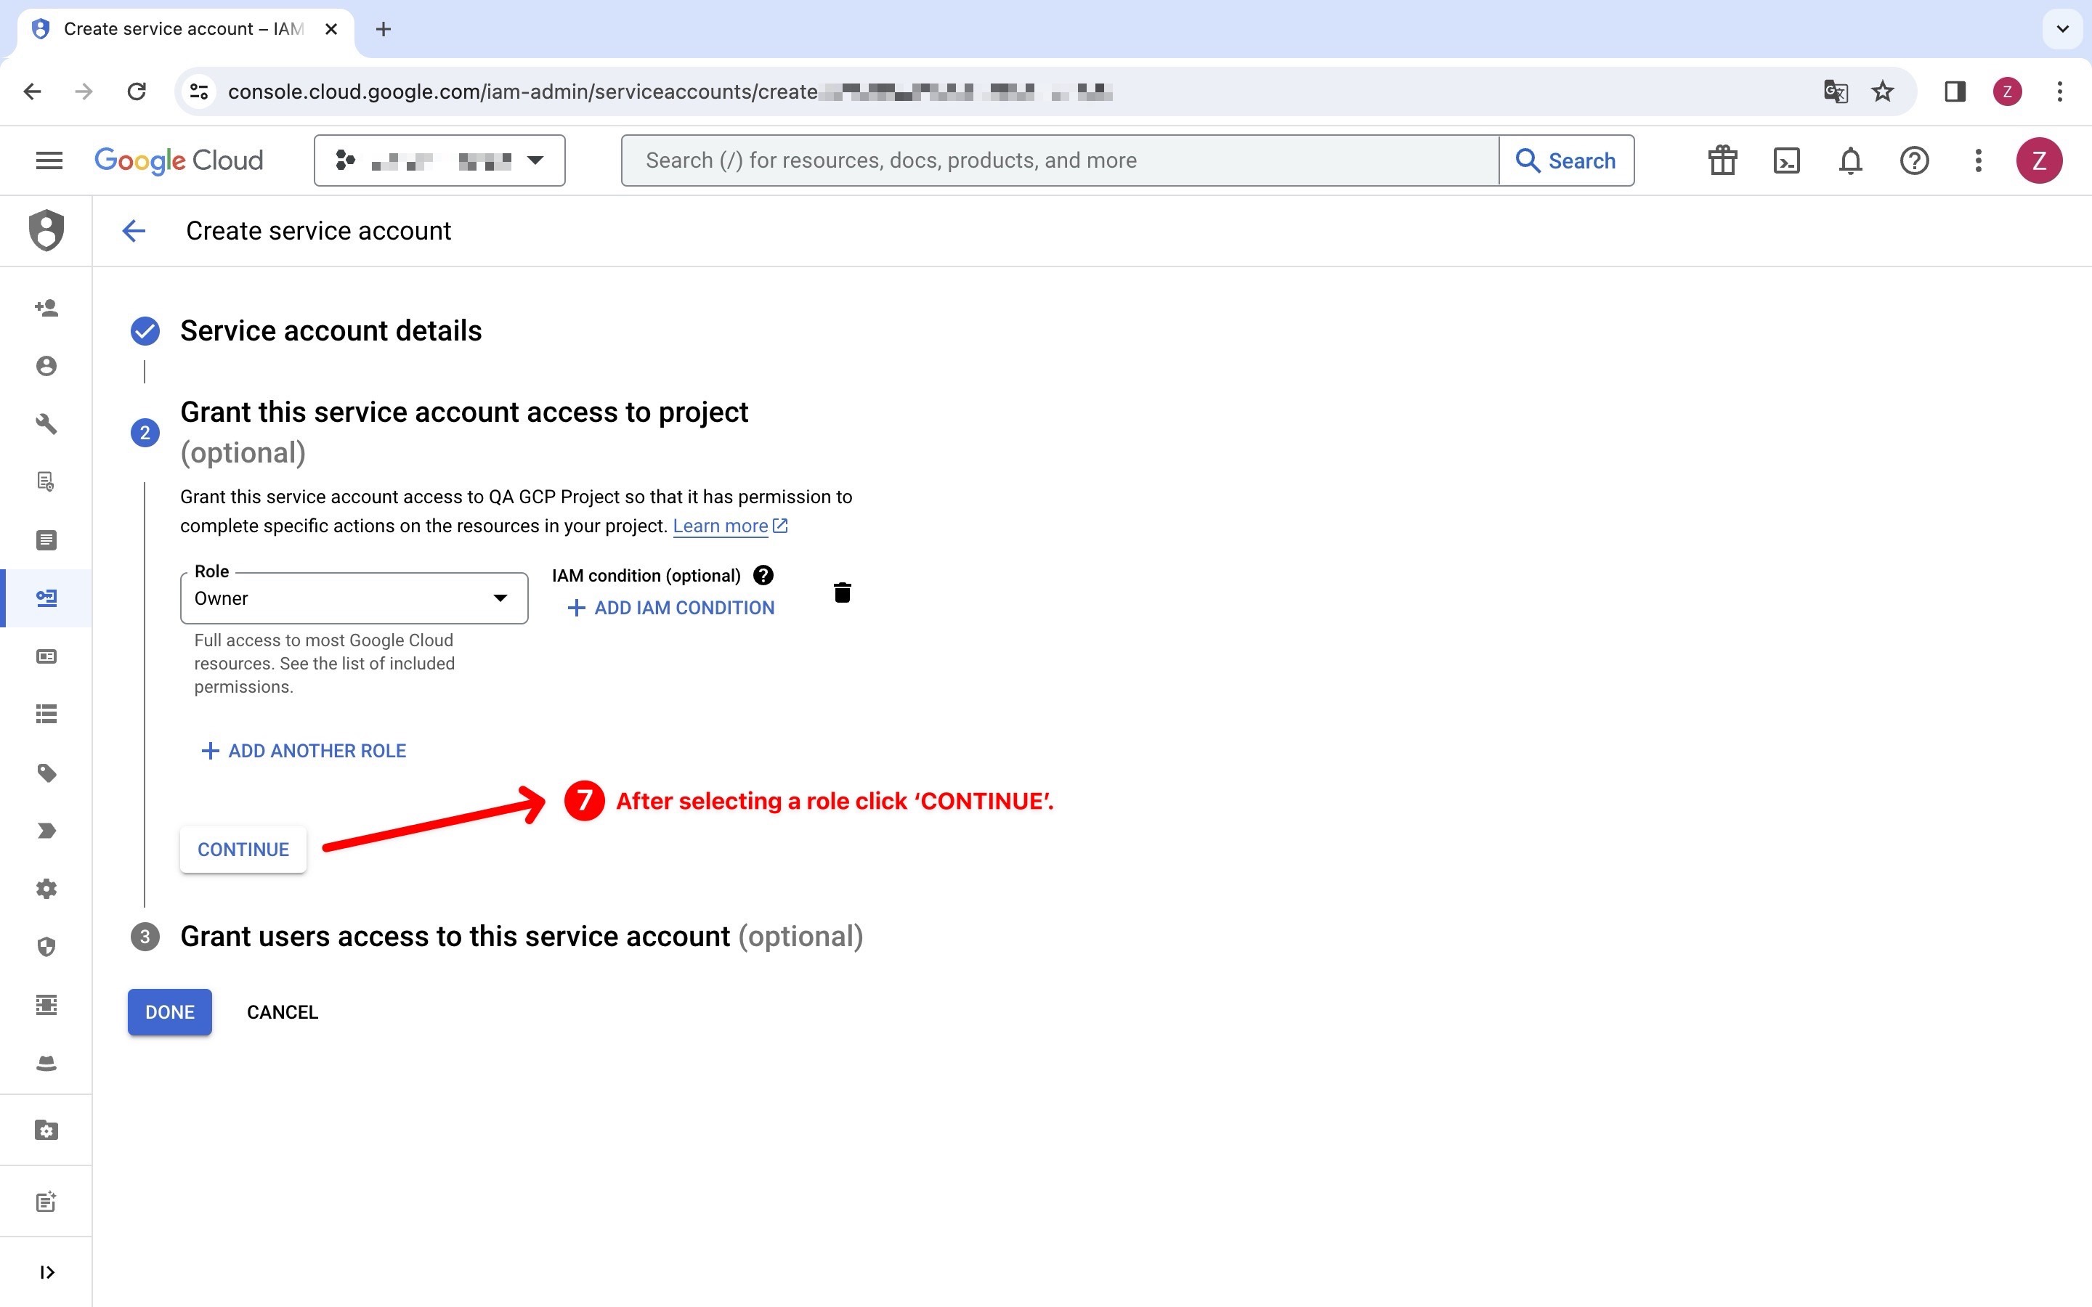This screenshot has width=2092, height=1307.
Task: Expand Grant users access step 3
Action: point(522,936)
